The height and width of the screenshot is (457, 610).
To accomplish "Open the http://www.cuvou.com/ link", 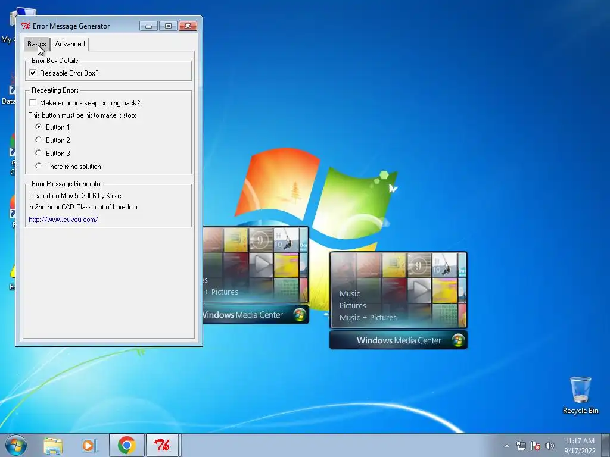I will point(63,220).
